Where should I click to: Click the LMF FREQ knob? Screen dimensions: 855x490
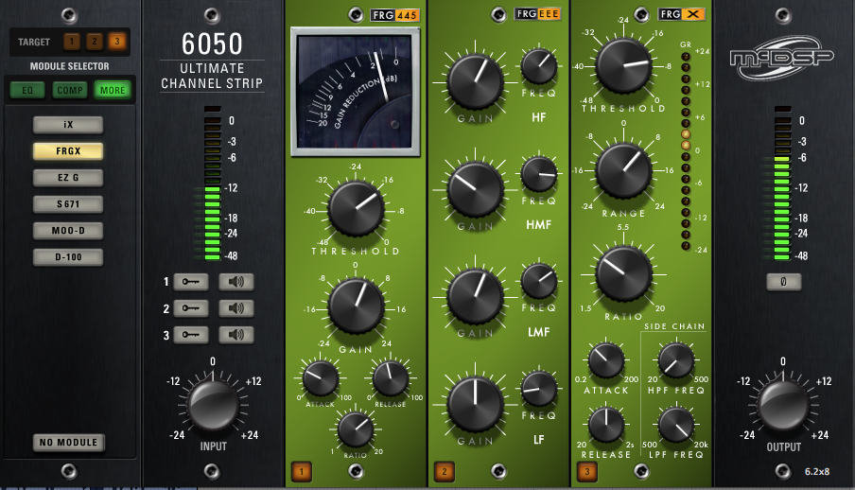pyautogui.click(x=539, y=281)
